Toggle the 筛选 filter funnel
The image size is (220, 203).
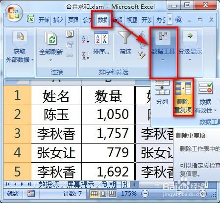[x=125, y=43]
